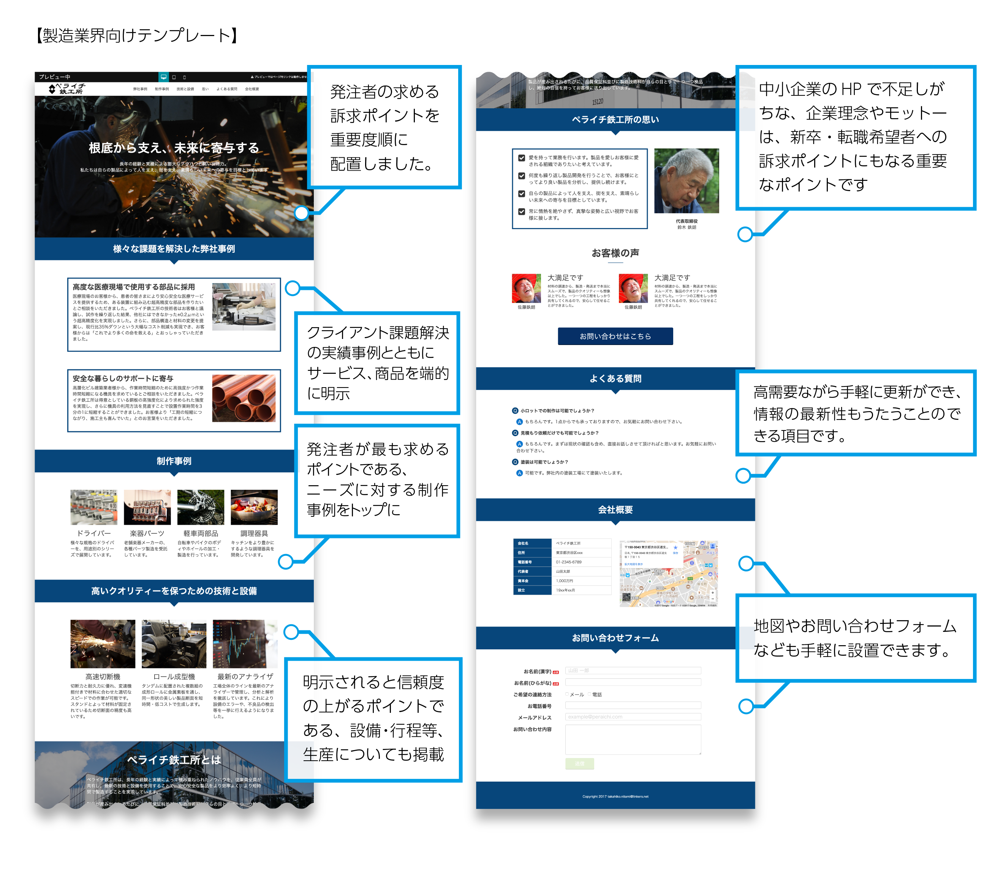Viewport: 995px width, 880px height.
Task: Switch to smartphone preview icon
Action: [185, 77]
